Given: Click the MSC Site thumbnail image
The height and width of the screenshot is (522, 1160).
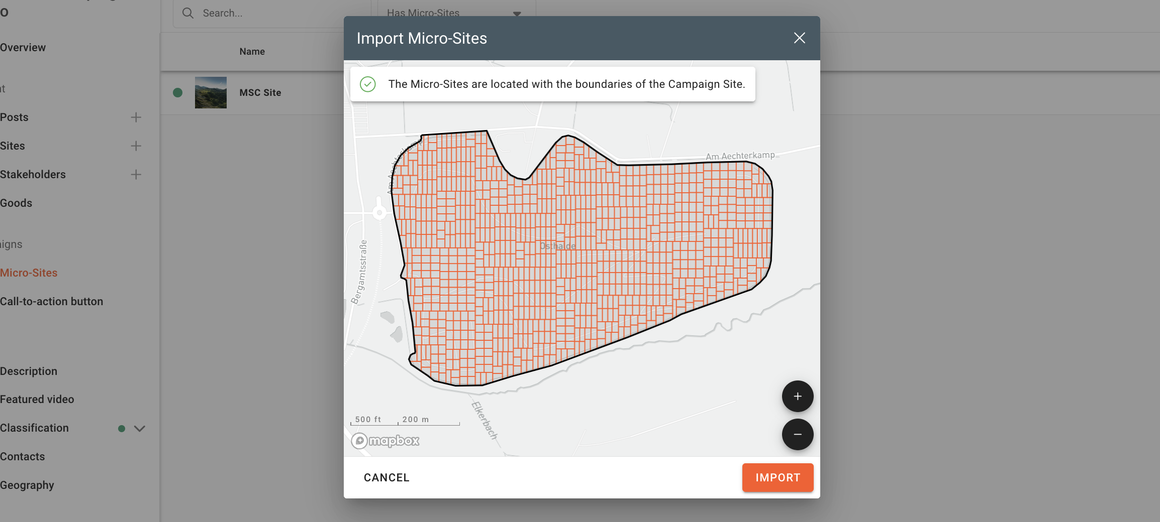Looking at the screenshot, I should click(211, 93).
